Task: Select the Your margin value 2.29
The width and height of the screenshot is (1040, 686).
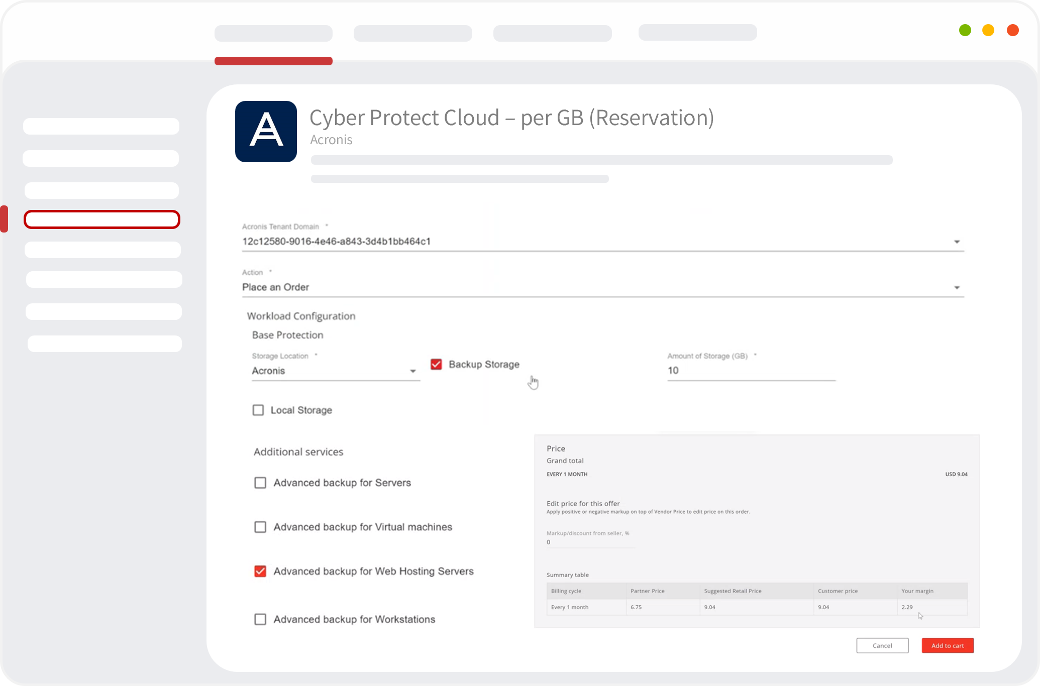Action: point(907,607)
